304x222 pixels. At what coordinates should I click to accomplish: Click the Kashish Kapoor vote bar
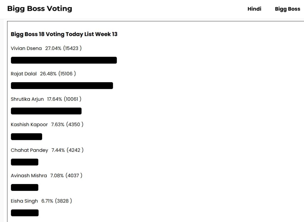pyautogui.click(x=26, y=136)
